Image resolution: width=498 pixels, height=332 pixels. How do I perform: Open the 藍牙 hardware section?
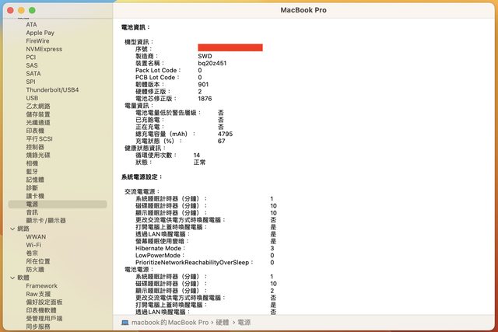pos(32,171)
